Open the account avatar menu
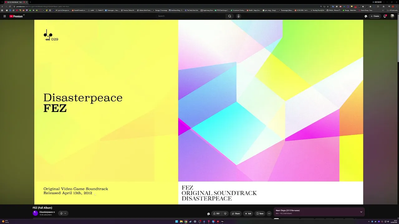This screenshot has width=399, height=224. point(392,16)
